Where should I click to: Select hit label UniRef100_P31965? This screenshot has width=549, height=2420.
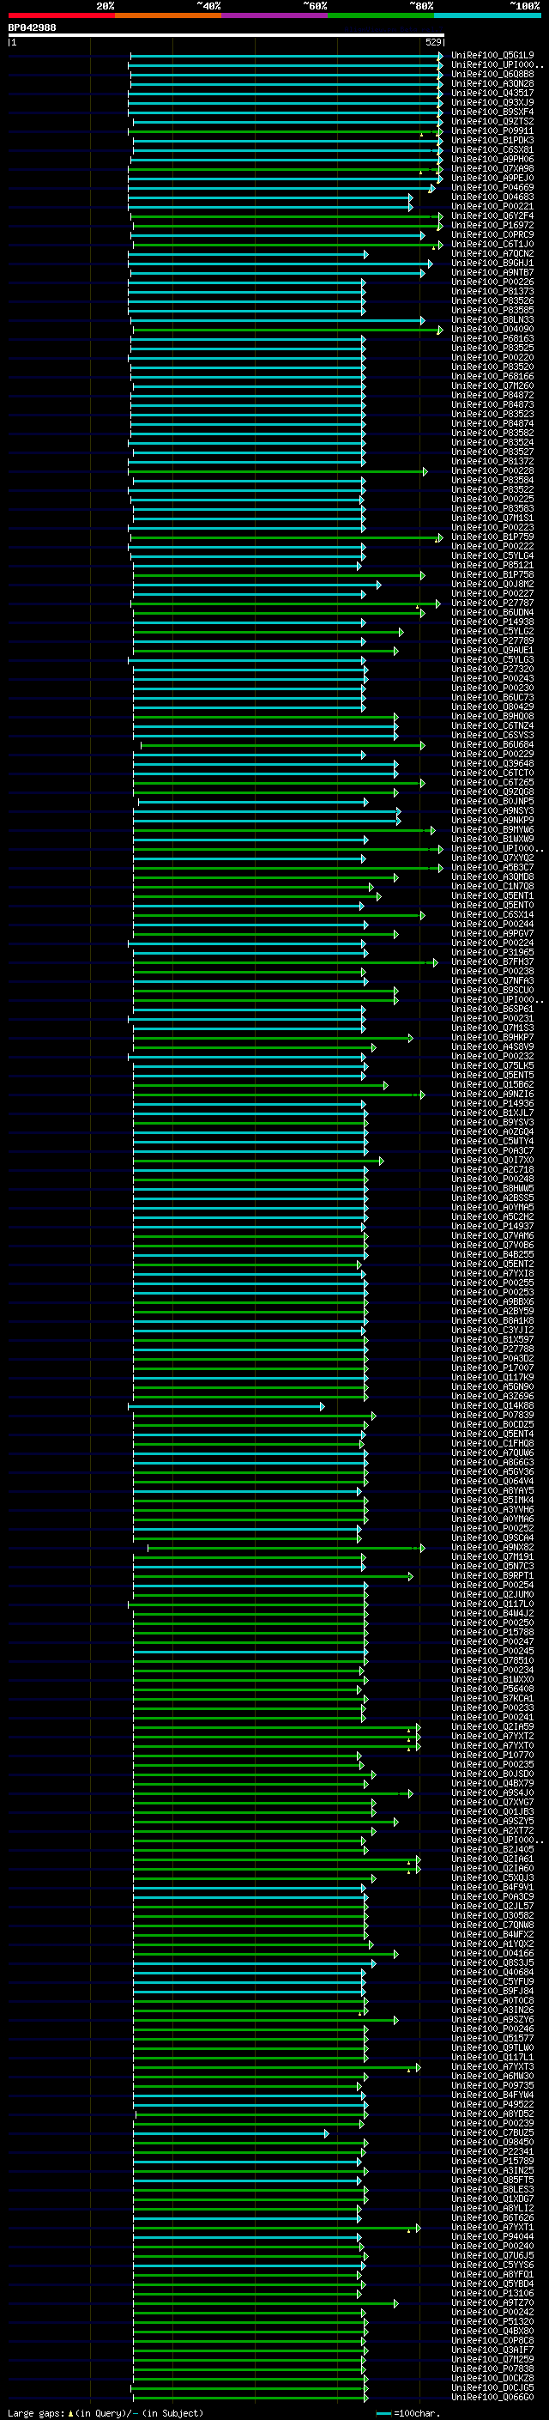tap(492, 952)
